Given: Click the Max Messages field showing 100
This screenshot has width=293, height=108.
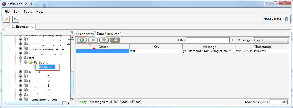Looking at the screenshot, I should click(x=279, y=102).
